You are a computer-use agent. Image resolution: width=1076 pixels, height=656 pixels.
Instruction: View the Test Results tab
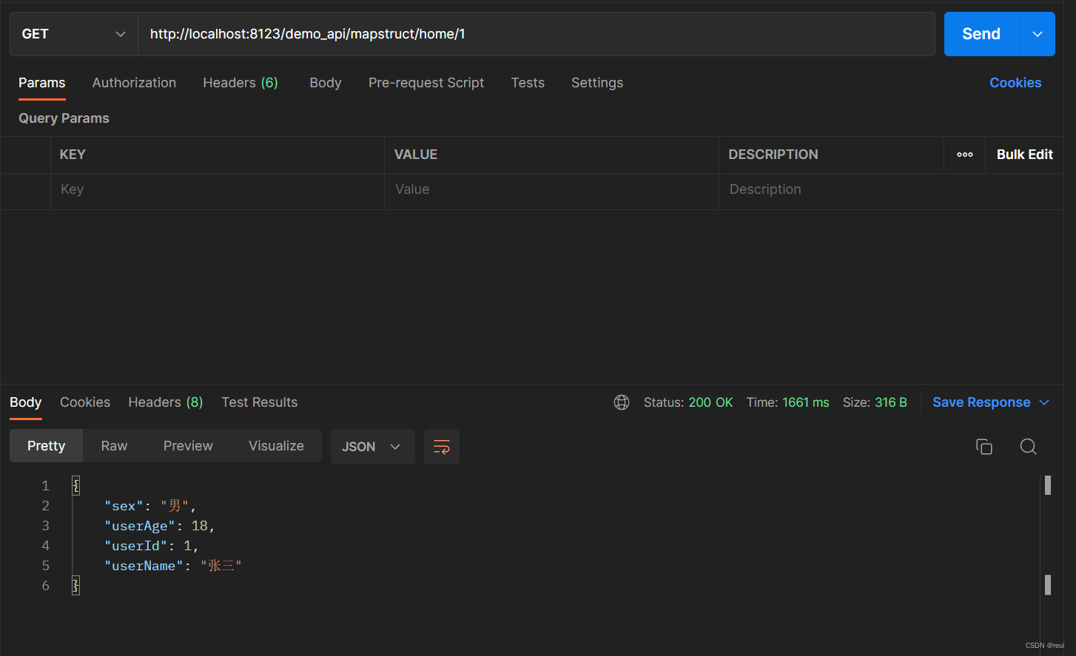click(x=260, y=402)
